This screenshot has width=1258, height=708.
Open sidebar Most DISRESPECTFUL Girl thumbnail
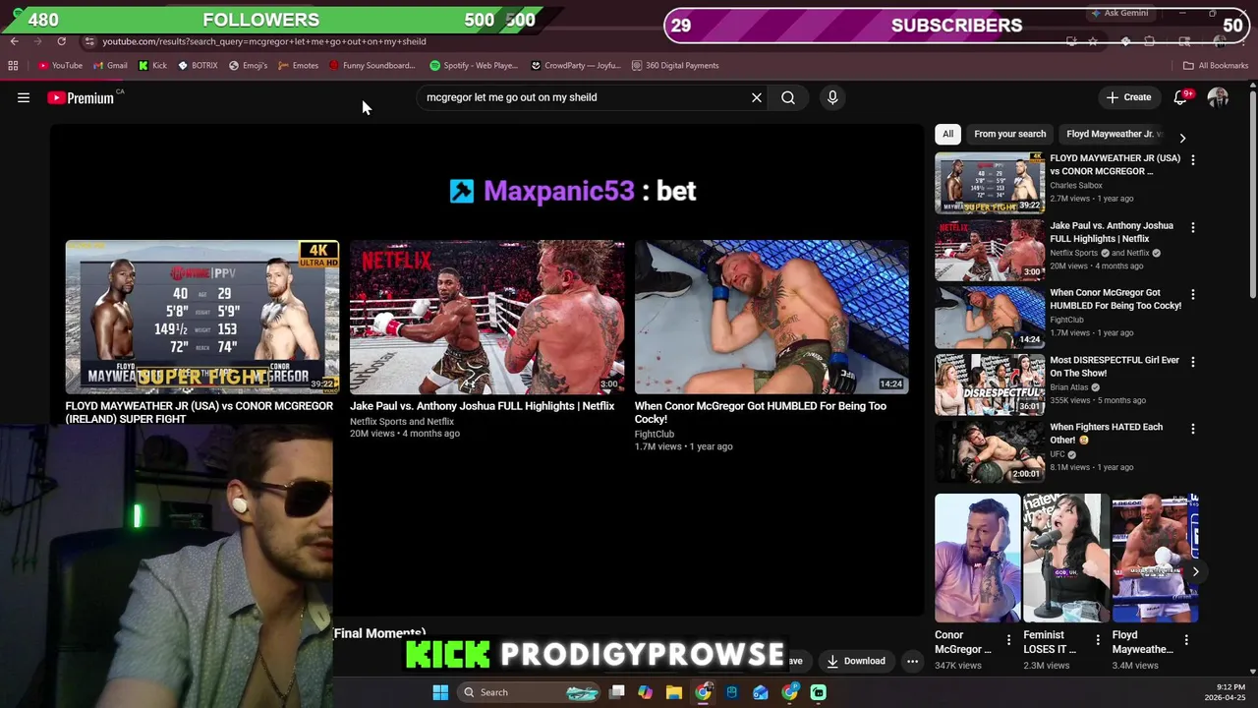click(x=990, y=384)
